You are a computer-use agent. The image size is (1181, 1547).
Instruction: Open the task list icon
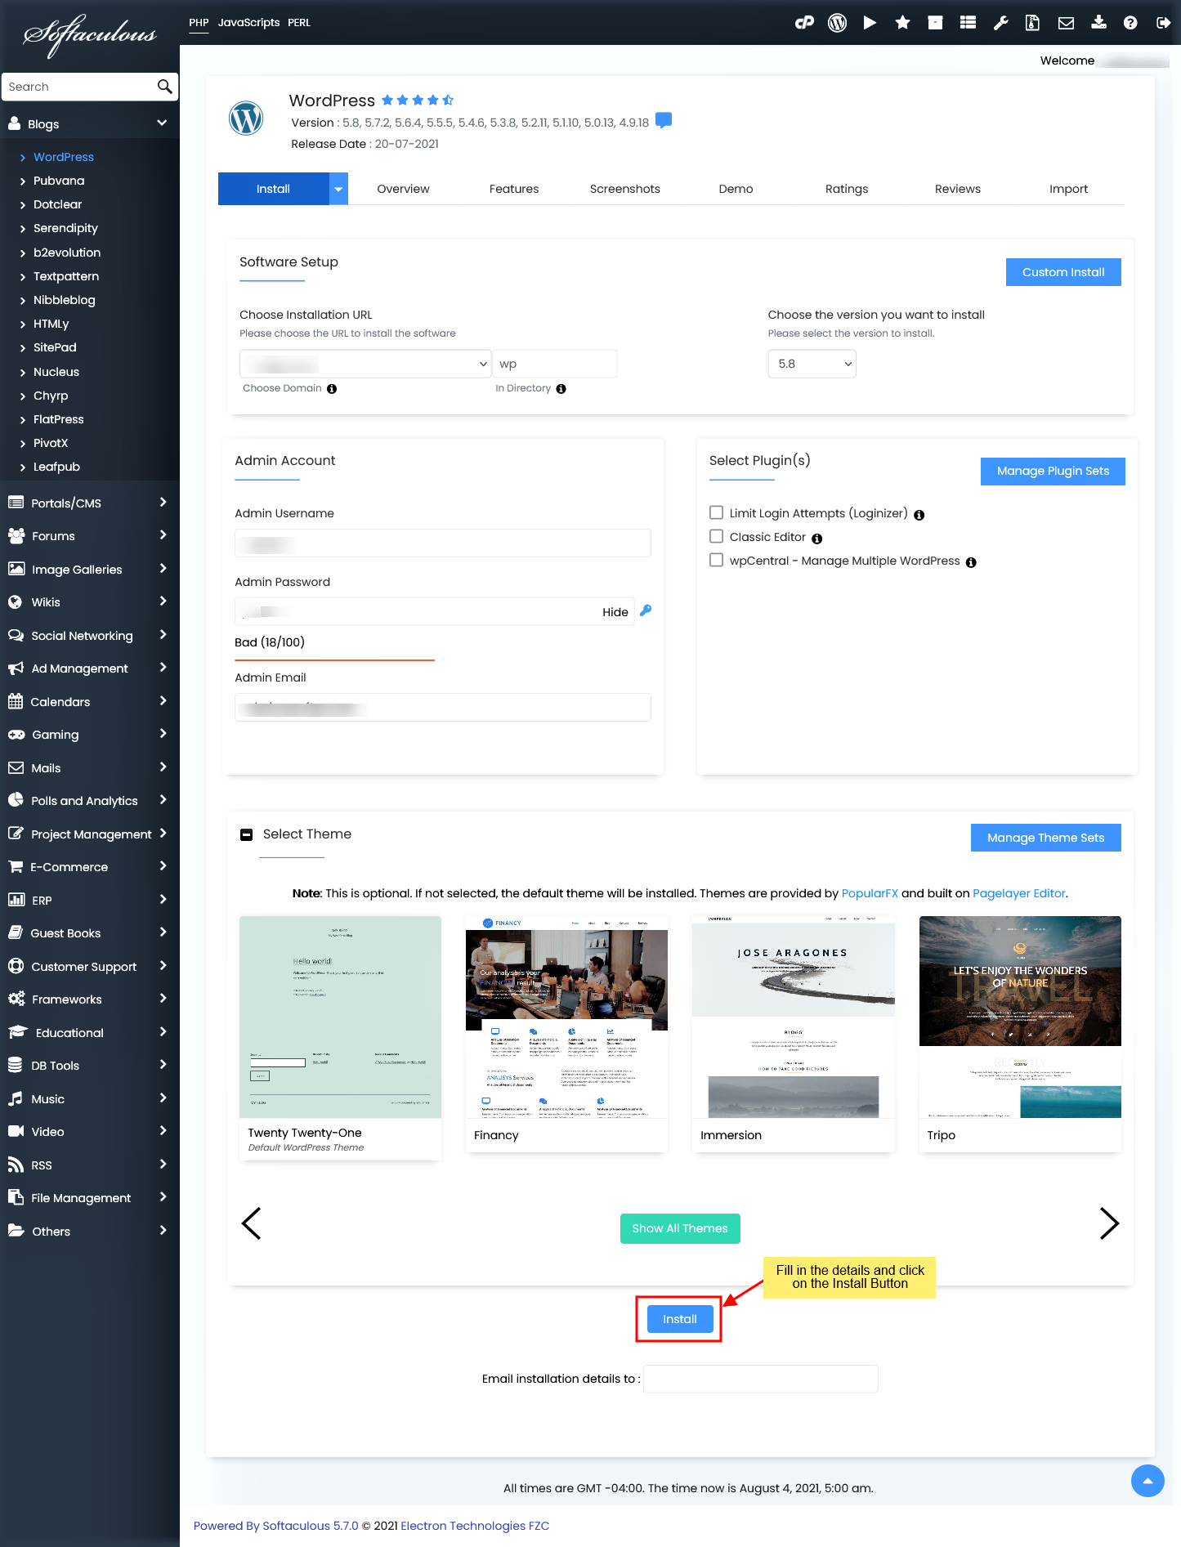tap(968, 23)
